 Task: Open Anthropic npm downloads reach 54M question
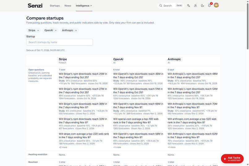click(x=193, y=91)
